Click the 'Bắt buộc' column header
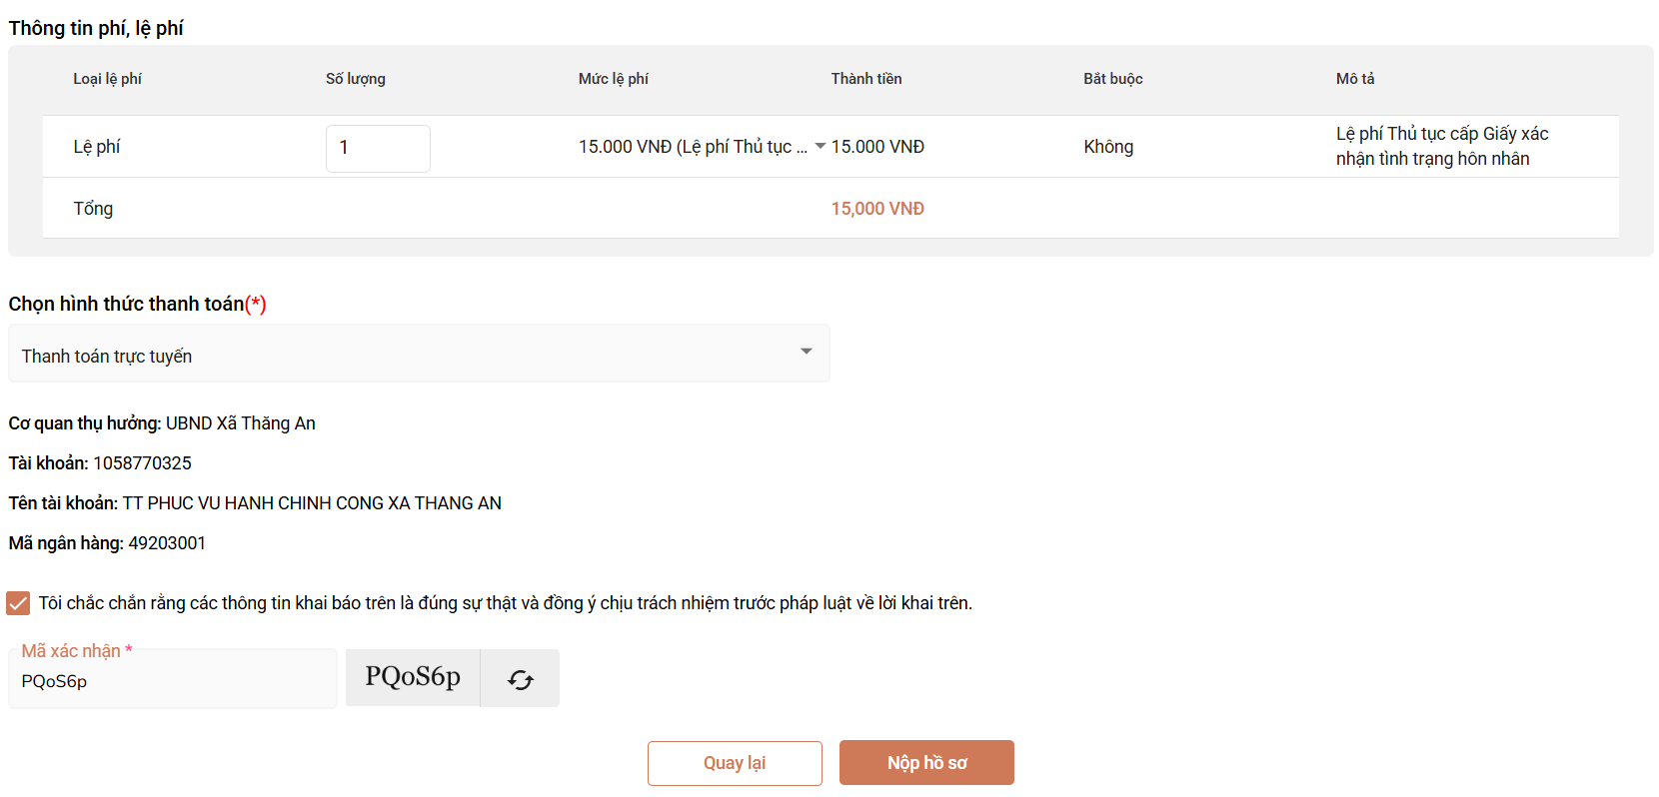Screen dimensions: 1659x797 point(1112,79)
